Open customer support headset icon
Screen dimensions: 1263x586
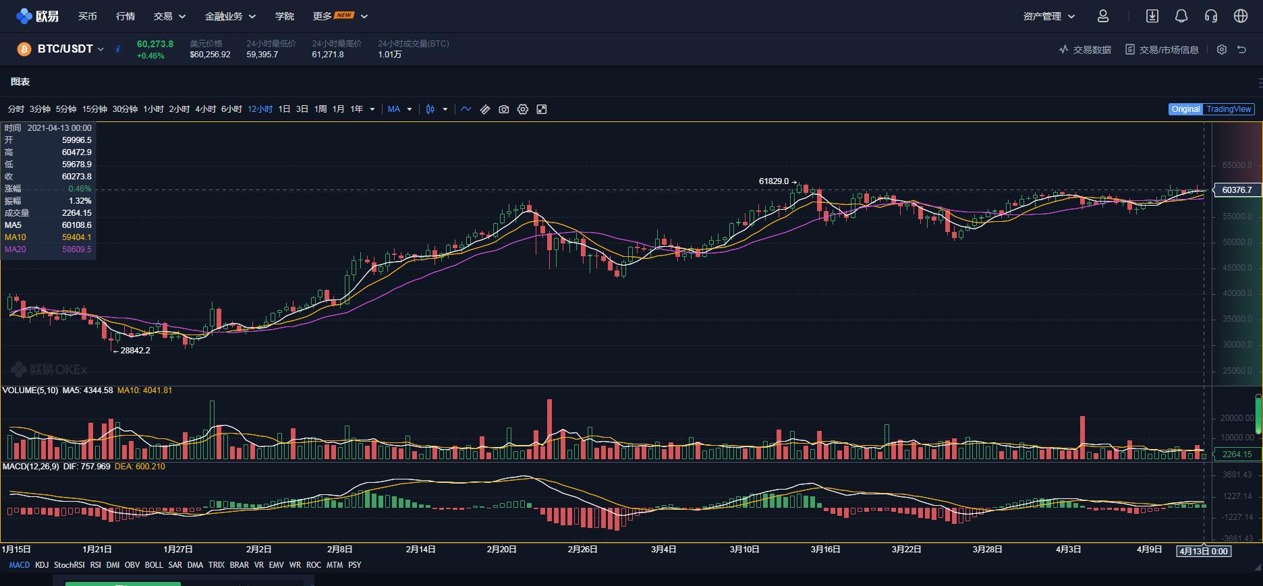tap(1210, 16)
